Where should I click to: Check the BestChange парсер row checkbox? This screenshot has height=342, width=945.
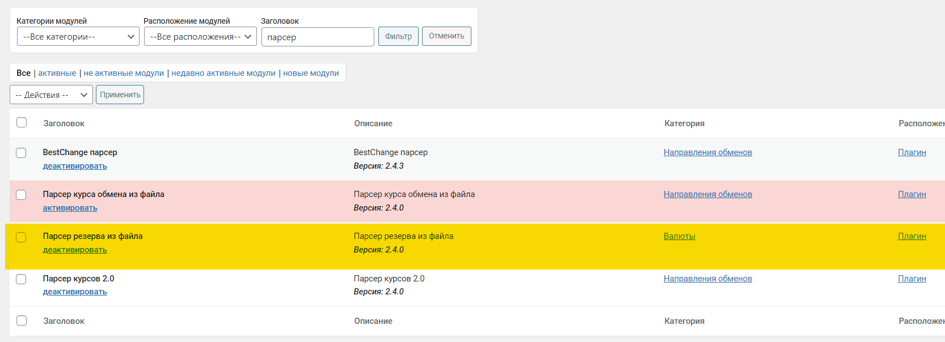pyautogui.click(x=22, y=153)
